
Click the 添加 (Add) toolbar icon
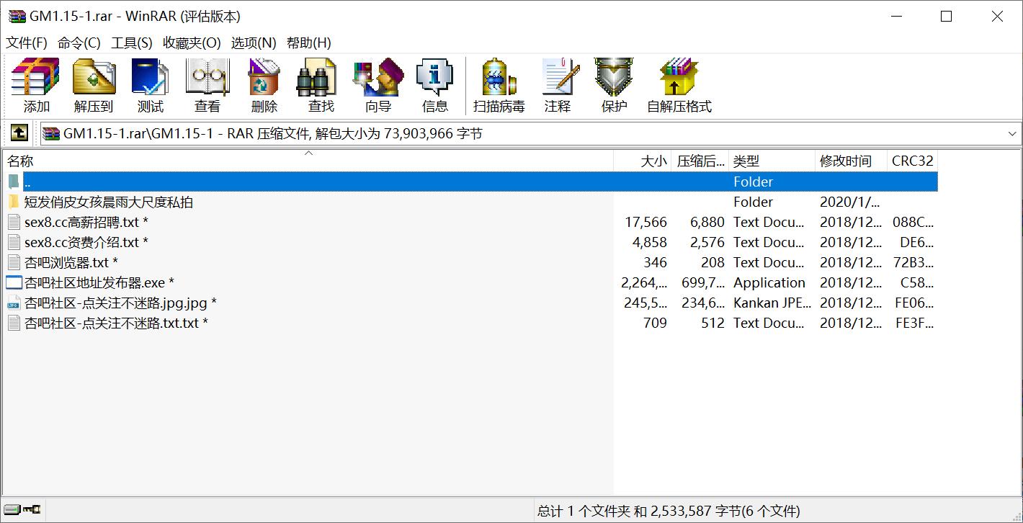click(x=36, y=77)
